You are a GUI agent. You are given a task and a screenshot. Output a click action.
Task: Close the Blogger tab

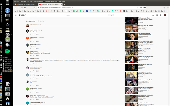tap(37, 4)
